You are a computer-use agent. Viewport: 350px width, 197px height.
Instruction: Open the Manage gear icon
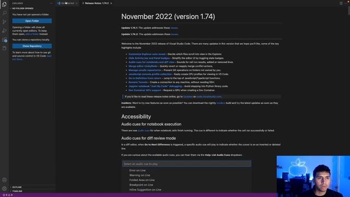(4, 188)
